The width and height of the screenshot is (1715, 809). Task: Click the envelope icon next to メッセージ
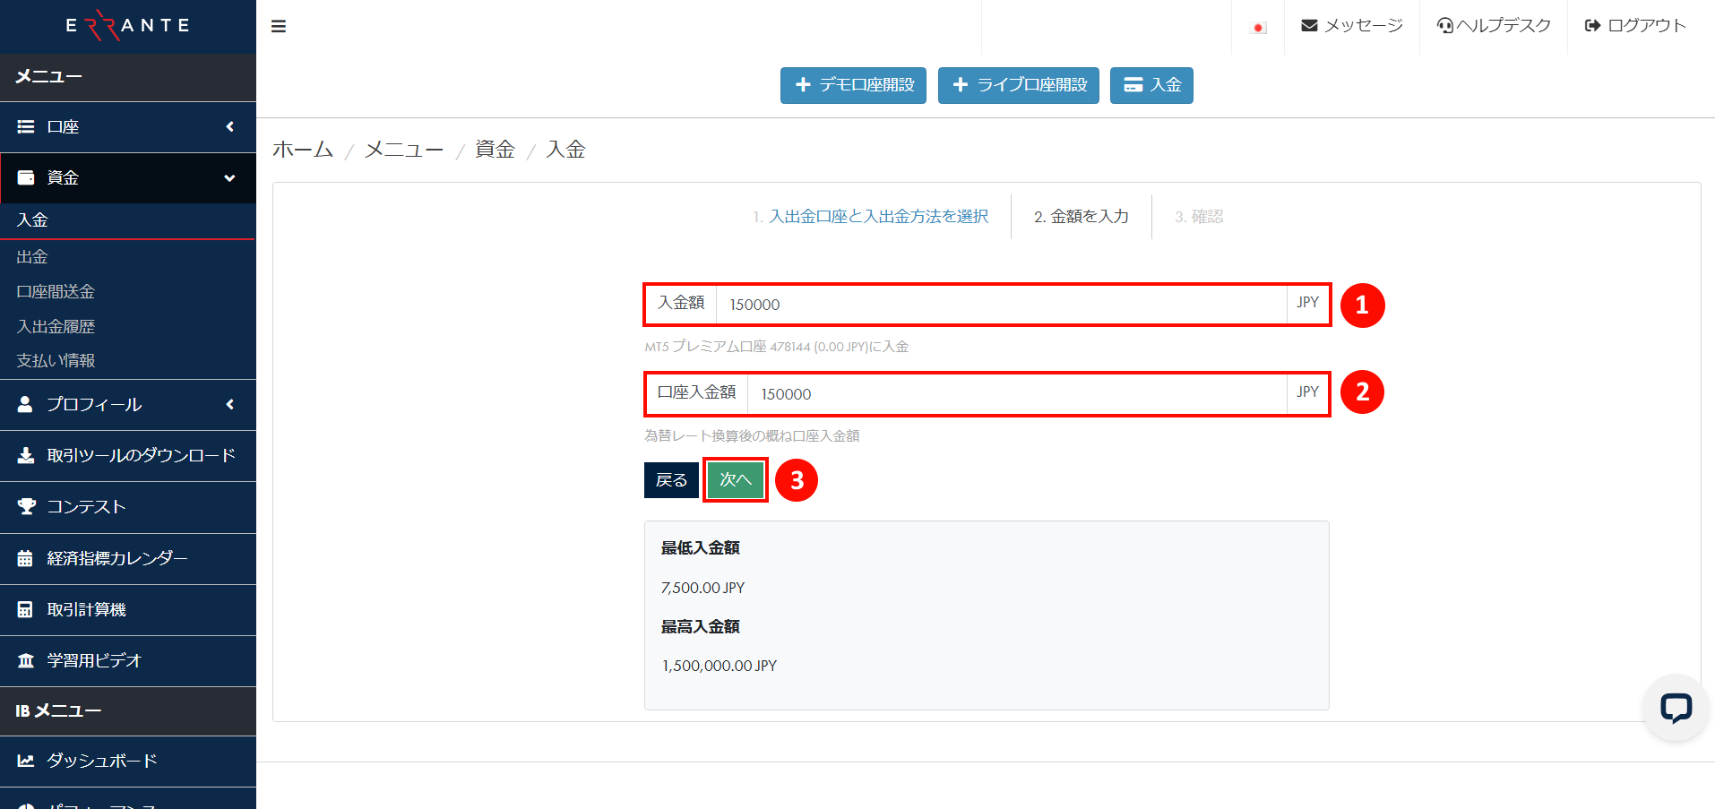(1308, 26)
